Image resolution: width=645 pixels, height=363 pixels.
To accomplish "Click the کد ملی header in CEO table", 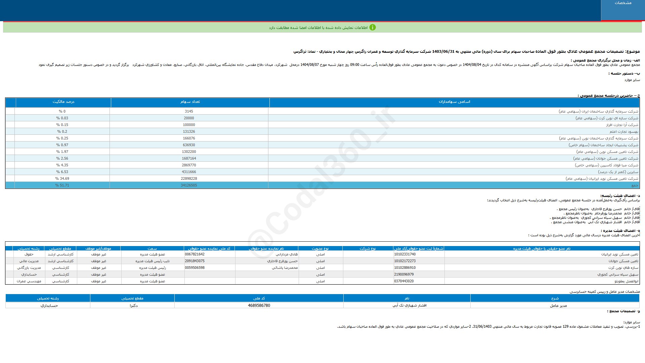I will pyautogui.click(x=259, y=298).
